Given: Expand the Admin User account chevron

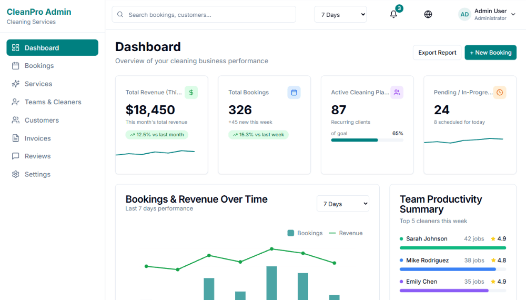Looking at the screenshot, I should 513,14.
